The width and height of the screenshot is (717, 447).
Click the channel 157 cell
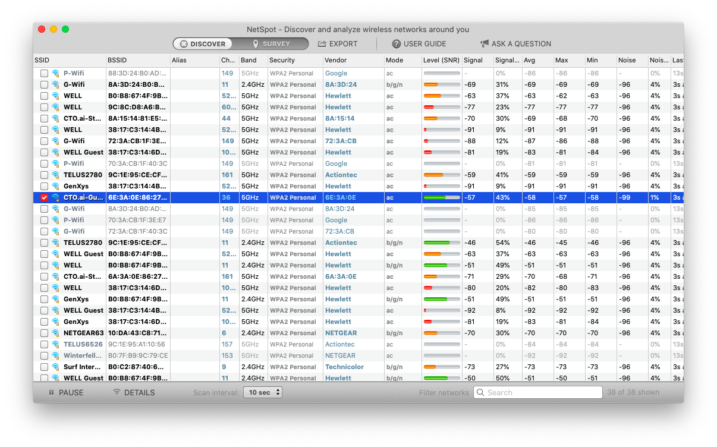click(x=227, y=344)
